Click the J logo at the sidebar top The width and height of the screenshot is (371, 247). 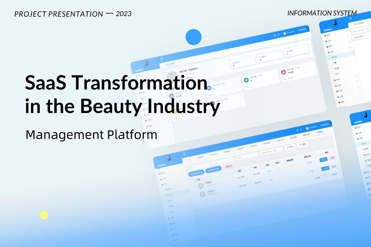(x=146, y=64)
